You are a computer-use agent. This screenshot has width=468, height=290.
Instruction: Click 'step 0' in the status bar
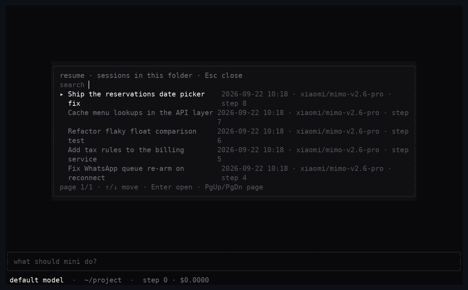pyautogui.click(x=155, y=280)
